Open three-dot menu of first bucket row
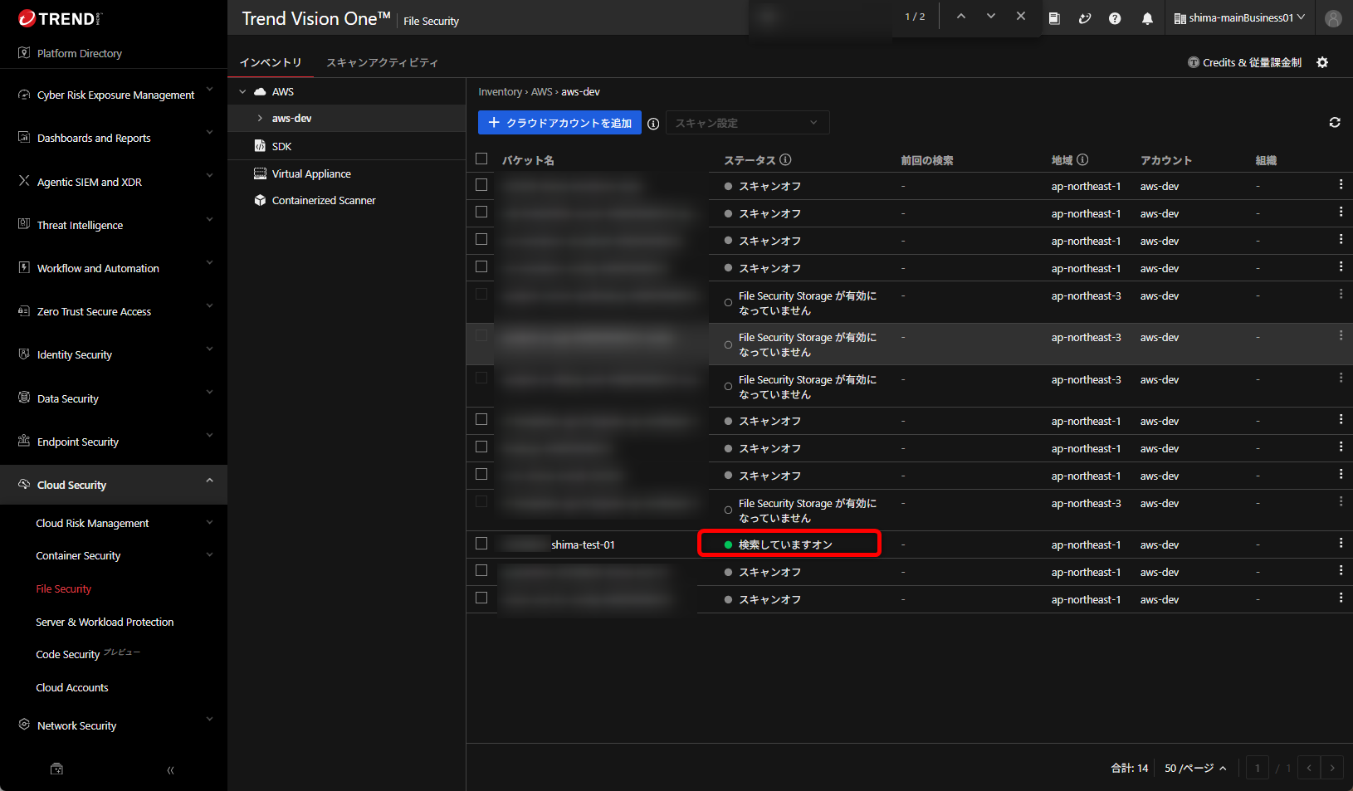The width and height of the screenshot is (1353, 791). click(1341, 184)
